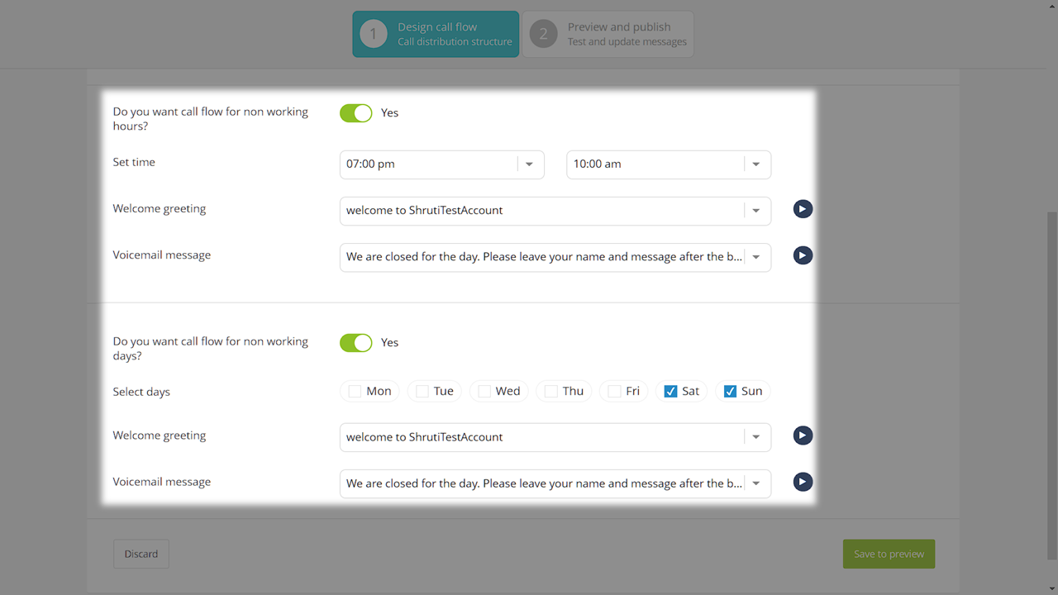Go to the Design call flow step
Image resolution: width=1058 pixels, height=595 pixels.
[x=436, y=34]
